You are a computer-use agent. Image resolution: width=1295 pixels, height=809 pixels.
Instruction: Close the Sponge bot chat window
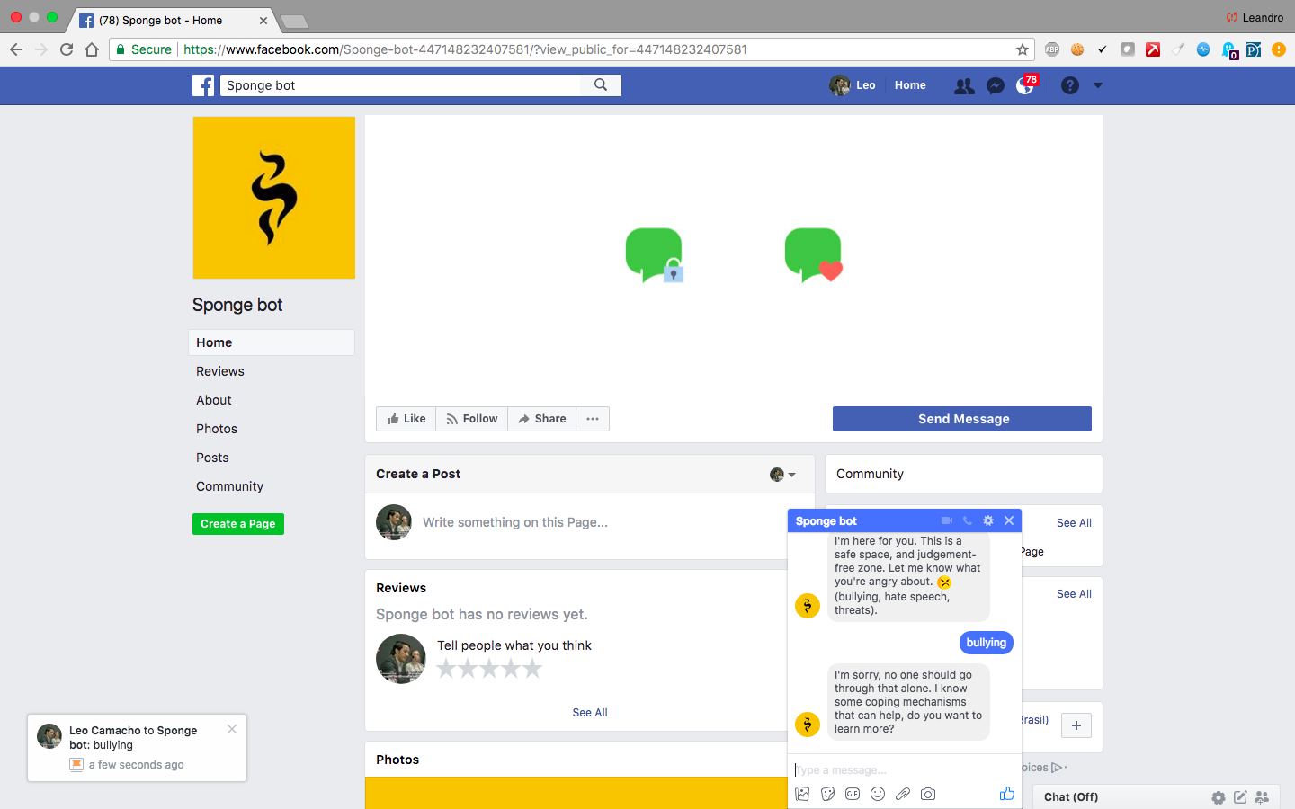pyautogui.click(x=1009, y=520)
